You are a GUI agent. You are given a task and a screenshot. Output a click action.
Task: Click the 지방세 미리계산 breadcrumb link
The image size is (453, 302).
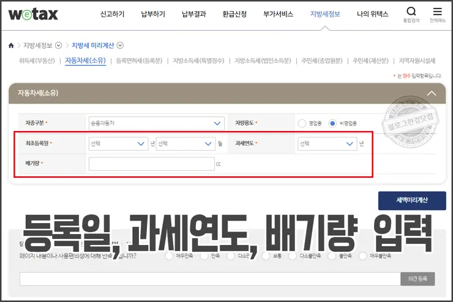[92, 45]
